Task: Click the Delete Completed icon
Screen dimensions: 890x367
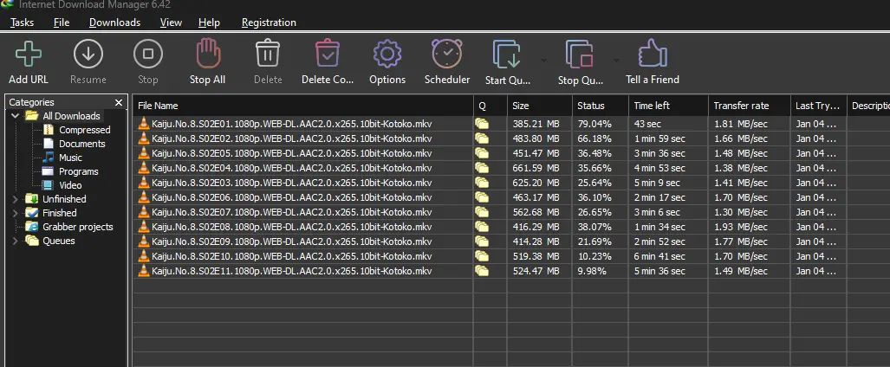Action: [328, 55]
